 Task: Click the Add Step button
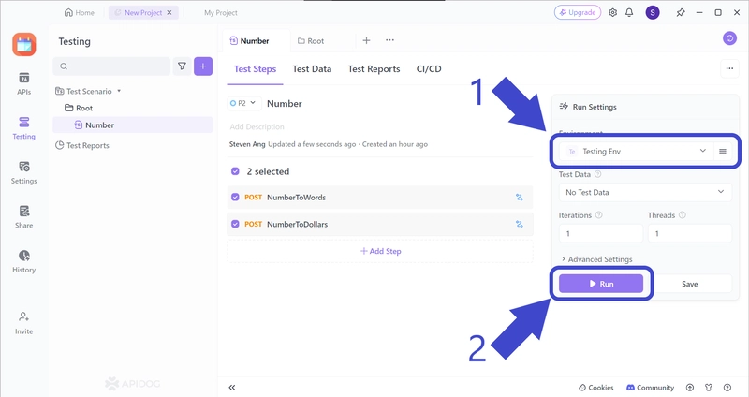click(x=380, y=252)
